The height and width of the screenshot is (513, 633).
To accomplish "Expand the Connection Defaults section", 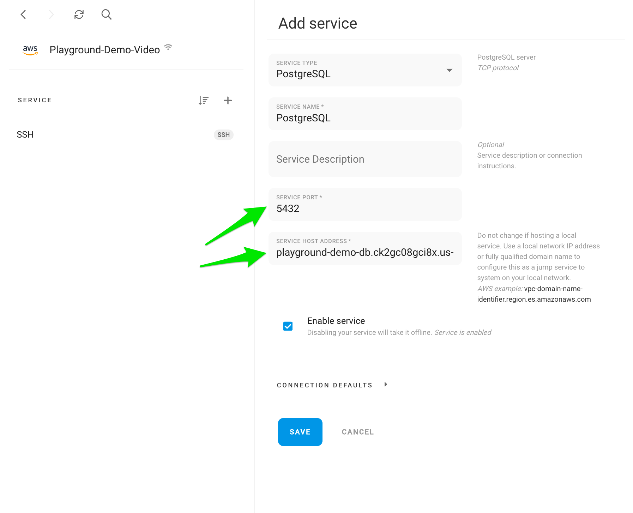I will click(x=332, y=385).
